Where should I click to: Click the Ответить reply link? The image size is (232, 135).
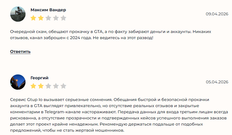coord(20,52)
